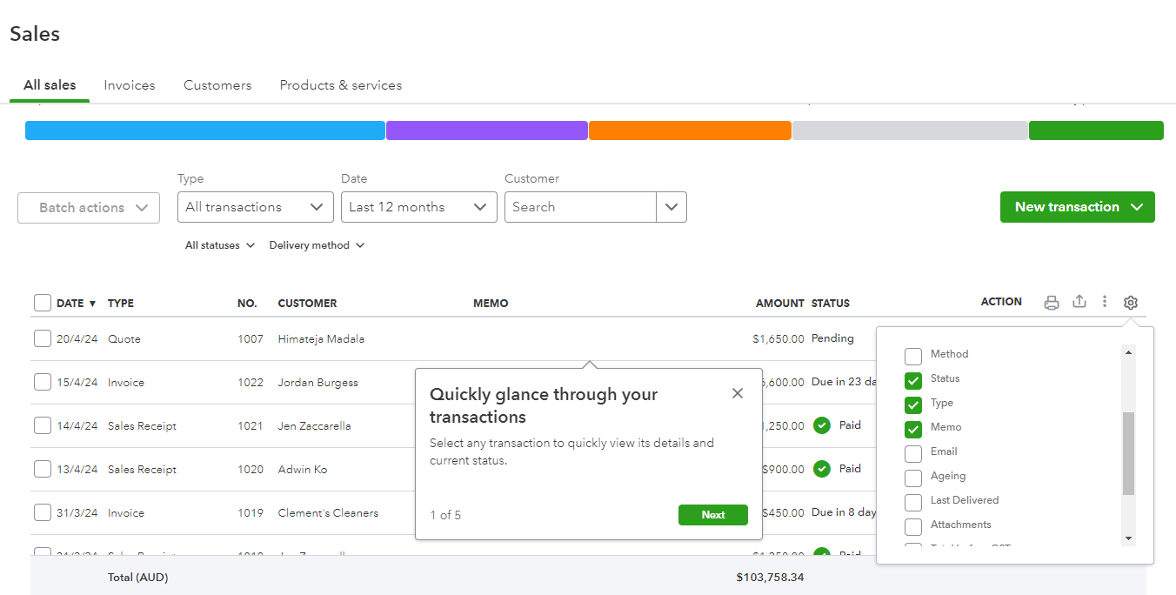Switch to the Invoices tab
The width and height of the screenshot is (1176, 595).
click(x=129, y=84)
